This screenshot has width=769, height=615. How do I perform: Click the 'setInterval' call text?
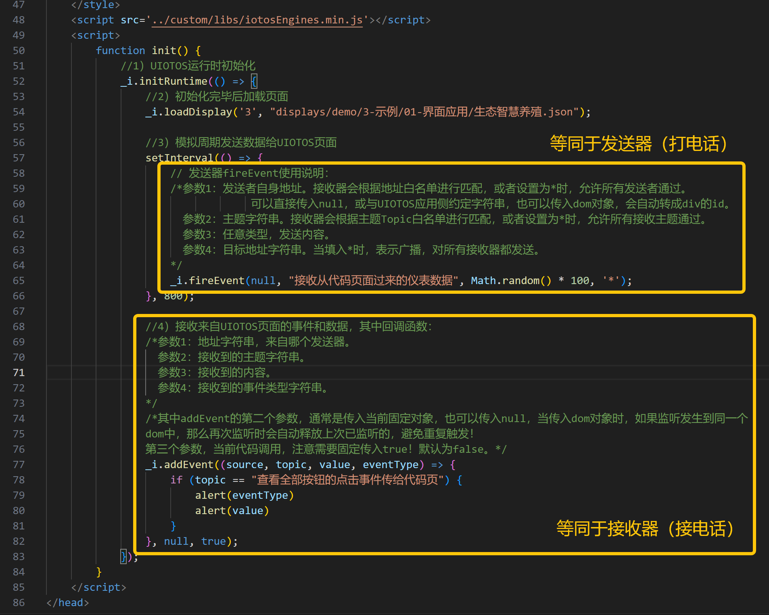pos(179,158)
